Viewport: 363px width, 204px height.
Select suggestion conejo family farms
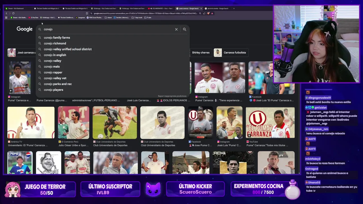click(x=113, y=37)
